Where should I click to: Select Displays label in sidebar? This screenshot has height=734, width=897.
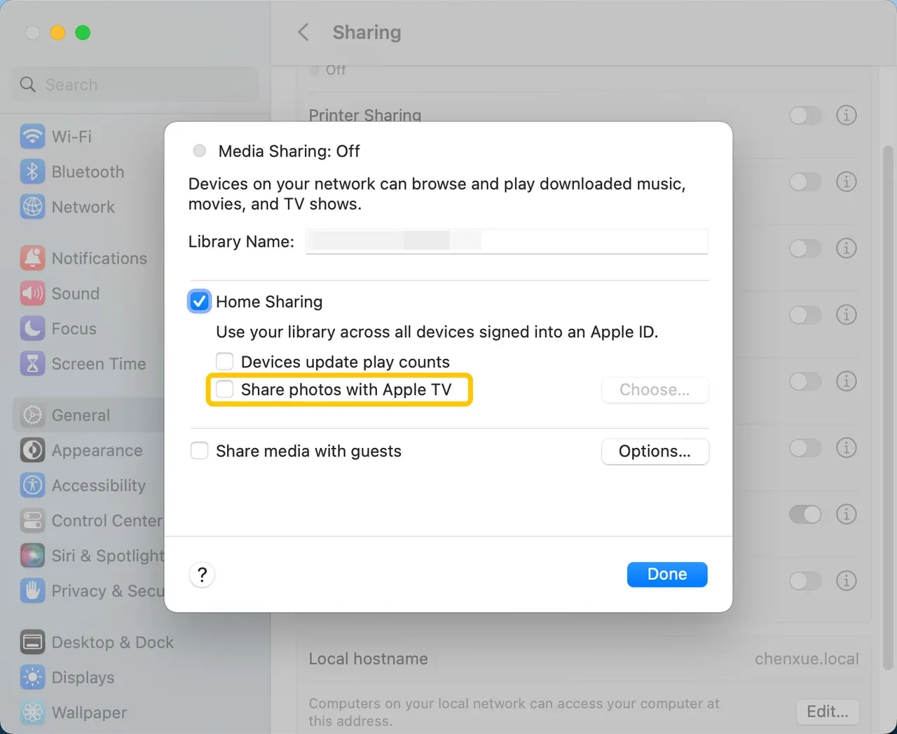tap(83, 677)
